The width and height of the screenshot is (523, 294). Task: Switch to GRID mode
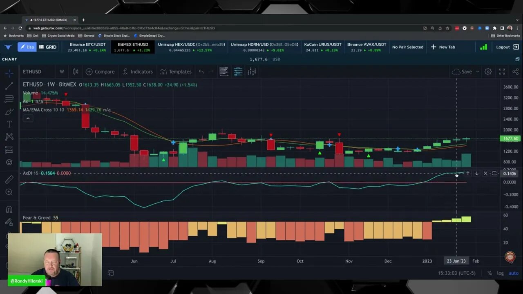(47, 47)
